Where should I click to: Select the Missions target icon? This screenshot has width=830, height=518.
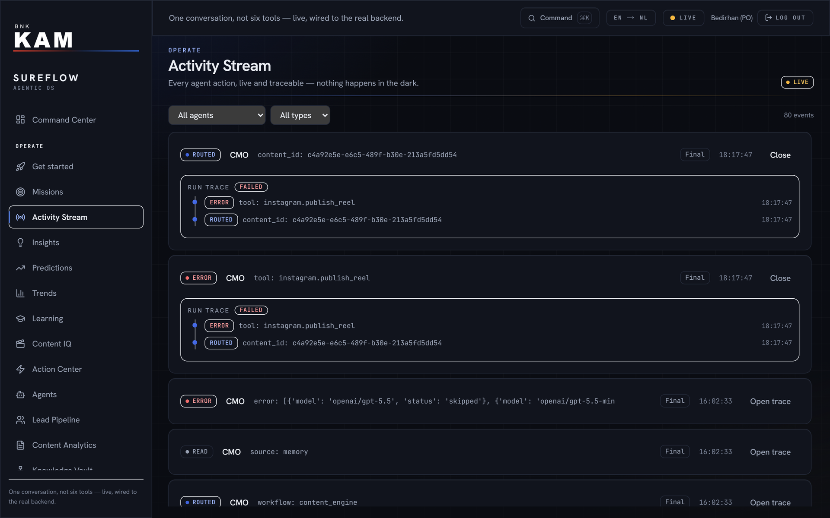[x=20, y=192]
